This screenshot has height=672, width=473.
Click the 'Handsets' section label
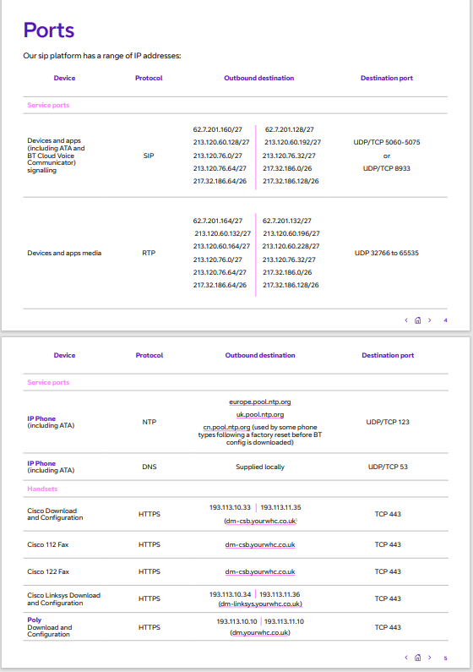coord(42,489)
